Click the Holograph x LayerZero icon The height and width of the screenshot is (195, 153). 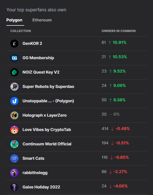14,115
